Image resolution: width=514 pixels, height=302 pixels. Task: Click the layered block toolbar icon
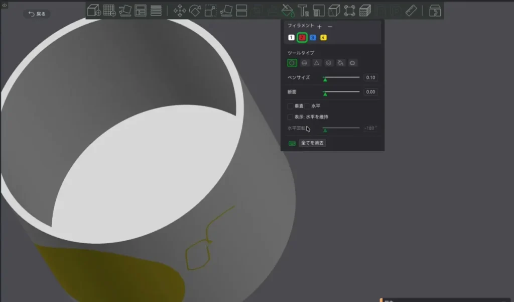pos(365,11)
